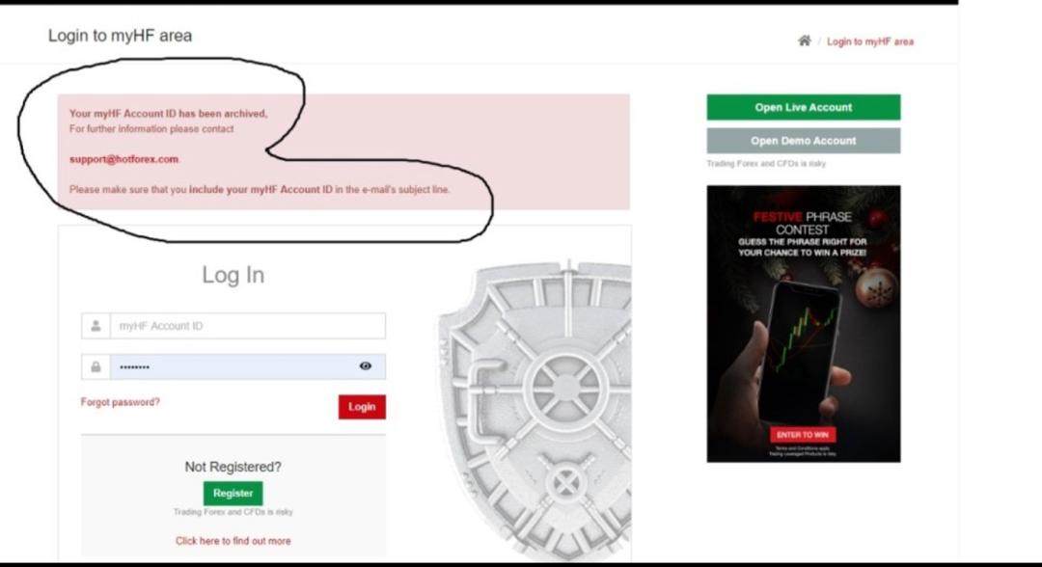Toggle password visibility eye icon
The width and height of the screenshot is (1042, 567).
(366, 365)
